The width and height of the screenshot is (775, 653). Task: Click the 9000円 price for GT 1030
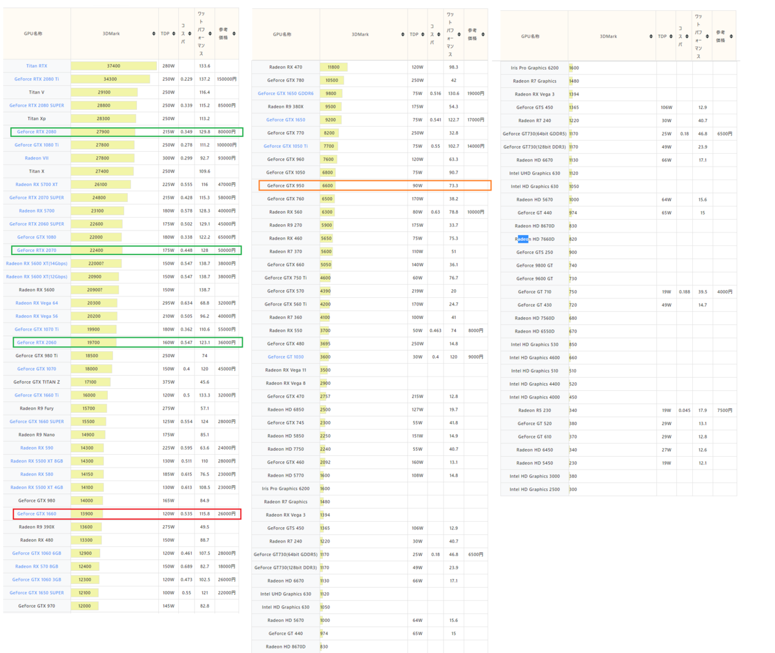(x=475, y=357)
